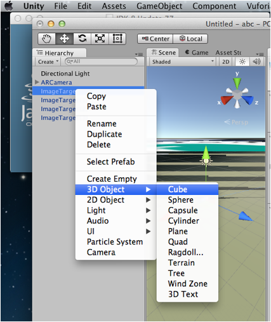Screen dimensions: 271x322
Task: Toggle scene audio speaker icon
Action: click(x=256, y=62)
